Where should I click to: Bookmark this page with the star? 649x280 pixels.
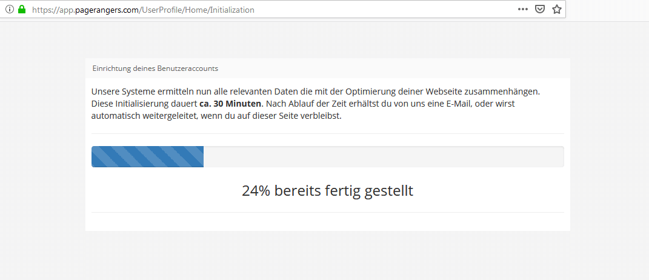tap(557, 9)
